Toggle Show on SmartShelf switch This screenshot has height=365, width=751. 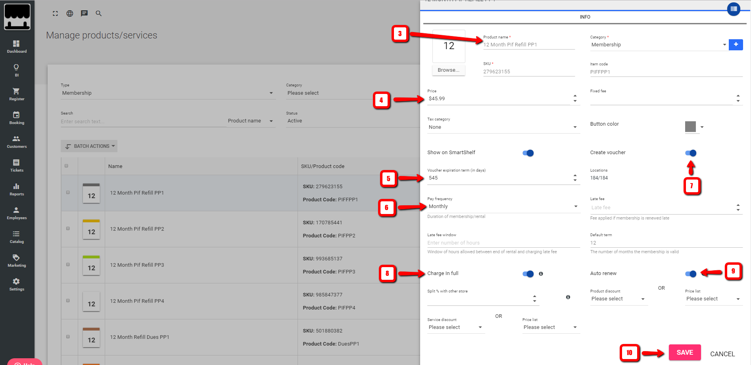click(x=528, y=153)
